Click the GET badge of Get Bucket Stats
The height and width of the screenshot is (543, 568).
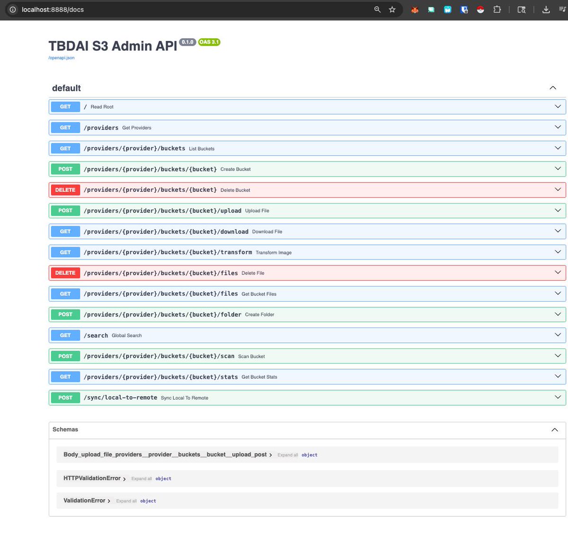65,377
